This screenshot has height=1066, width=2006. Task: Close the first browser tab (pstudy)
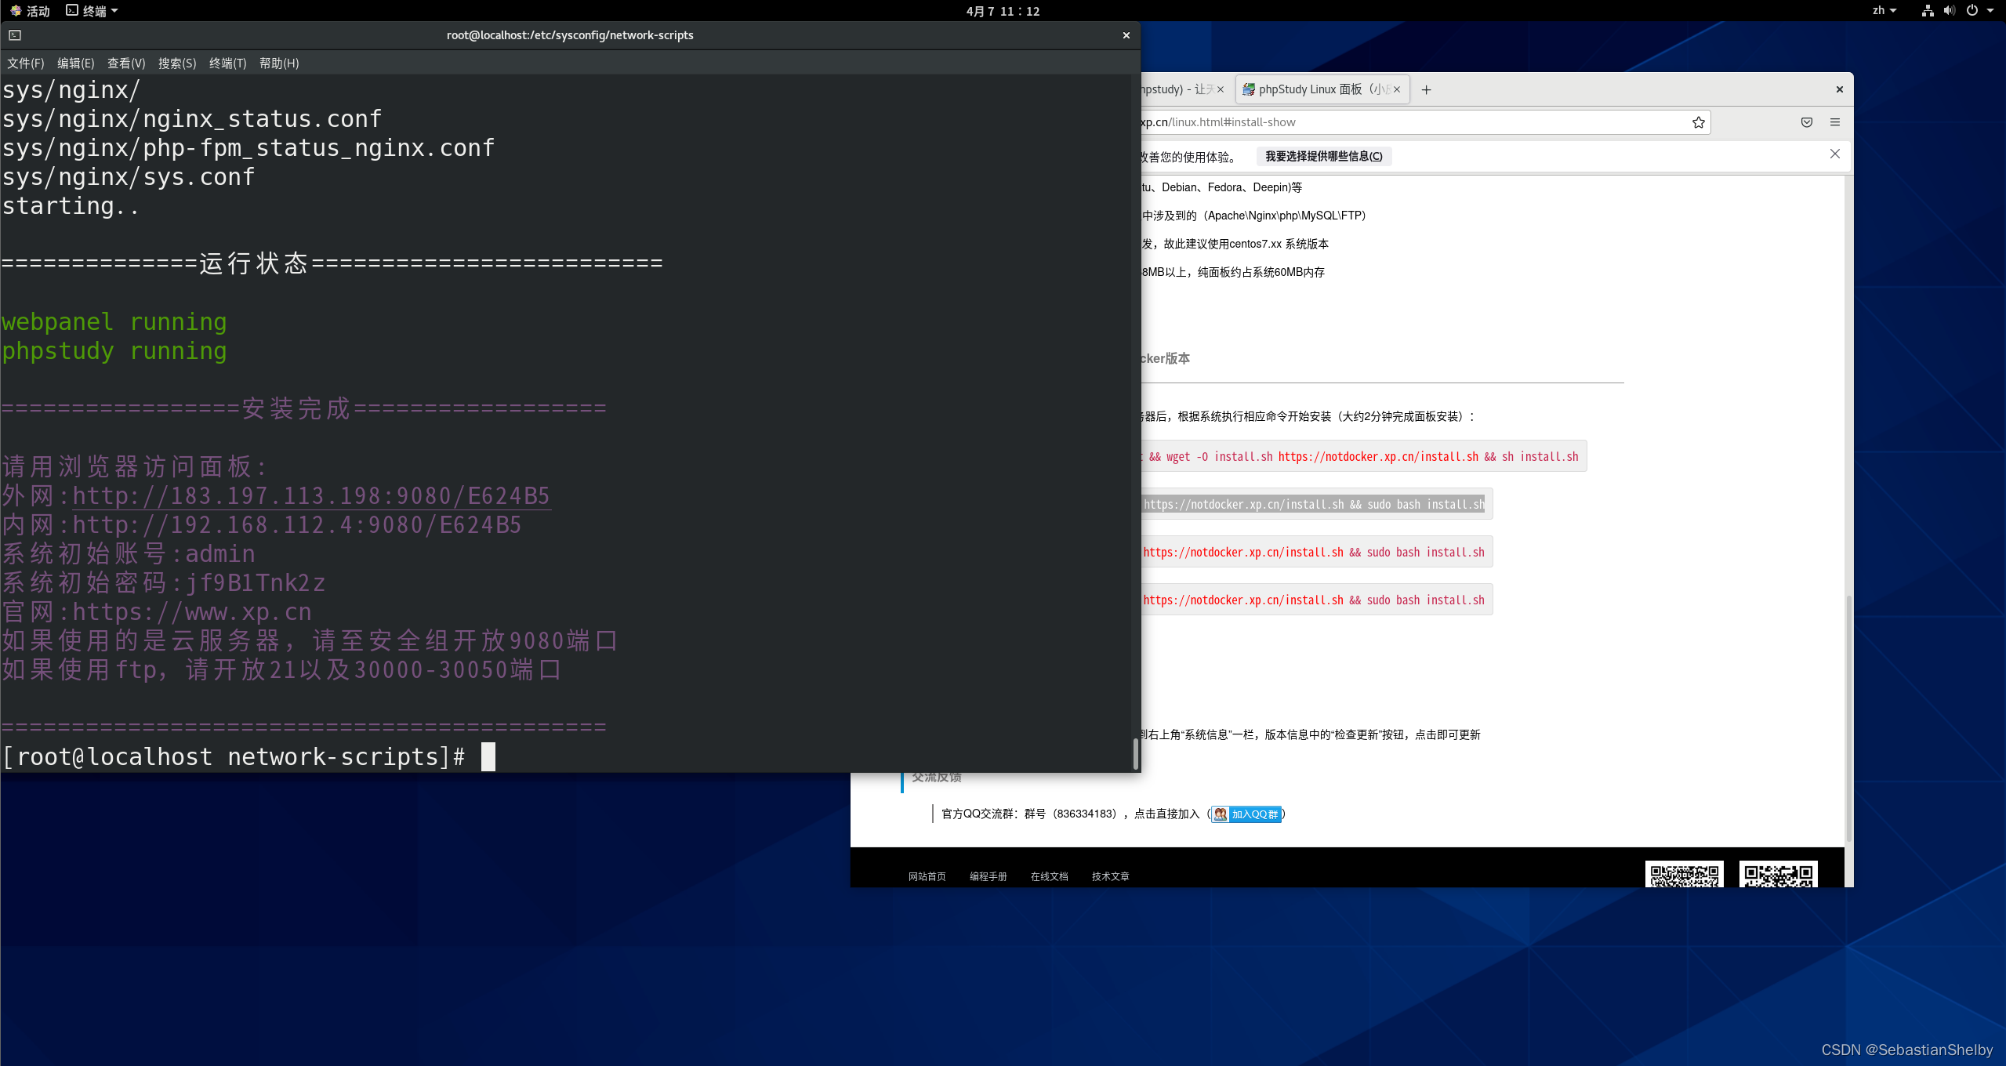(x=1221, y=89)
